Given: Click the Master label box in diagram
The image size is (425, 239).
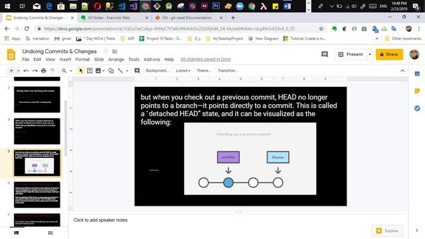Looking at the screenshot, I should (278, 157).
